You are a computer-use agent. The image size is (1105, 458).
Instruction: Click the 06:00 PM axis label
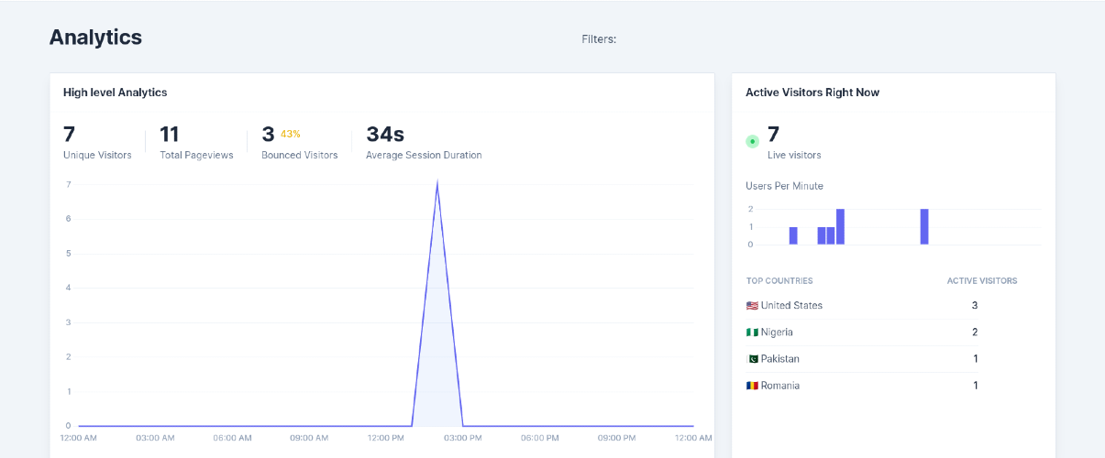[x=540, y=438]
